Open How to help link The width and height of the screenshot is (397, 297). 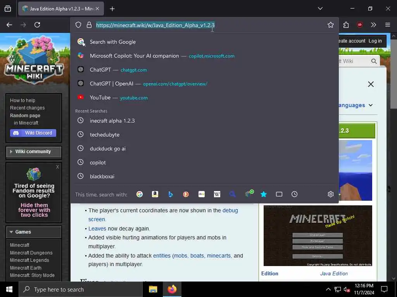(22, 100)
